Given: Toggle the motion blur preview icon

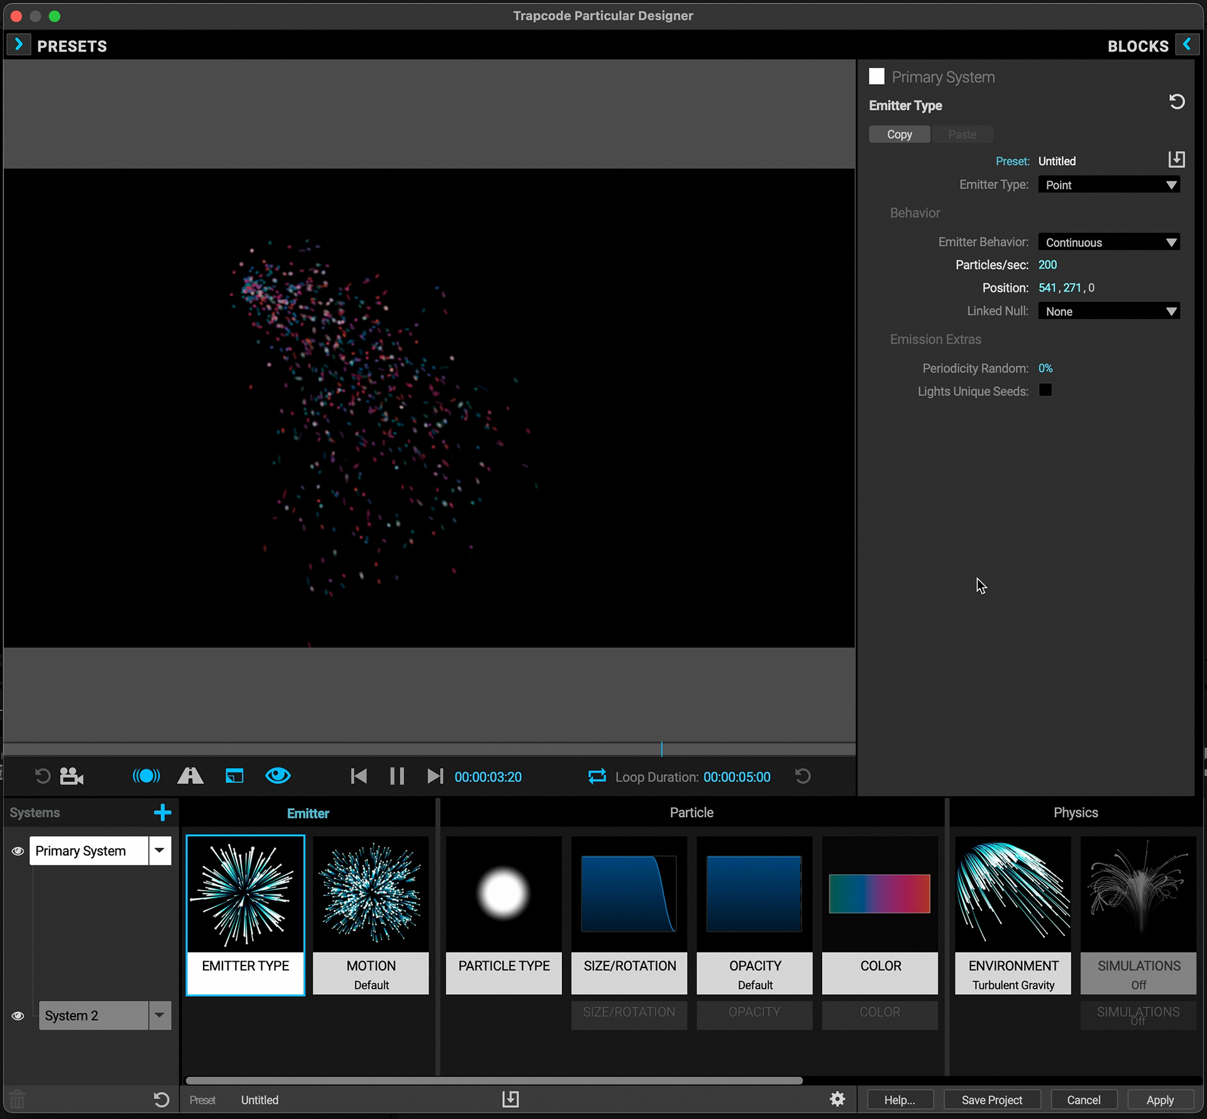Looking at the screenshot, I should coord(146,776).
